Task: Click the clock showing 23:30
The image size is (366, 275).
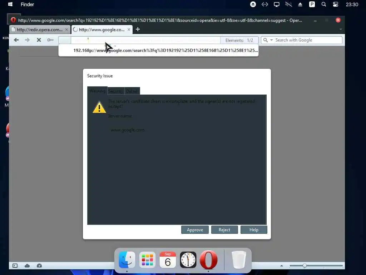Action: click(x=352, y=4)
